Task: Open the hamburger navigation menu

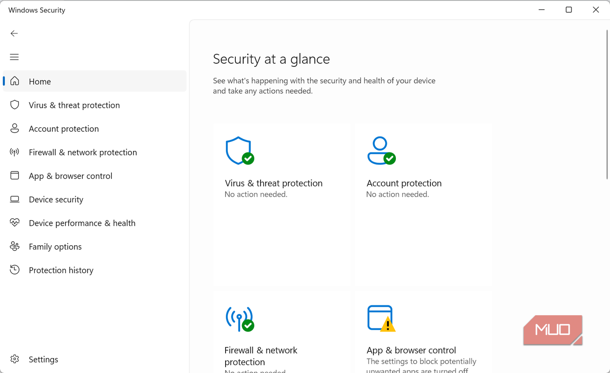Action: (14, 57)
